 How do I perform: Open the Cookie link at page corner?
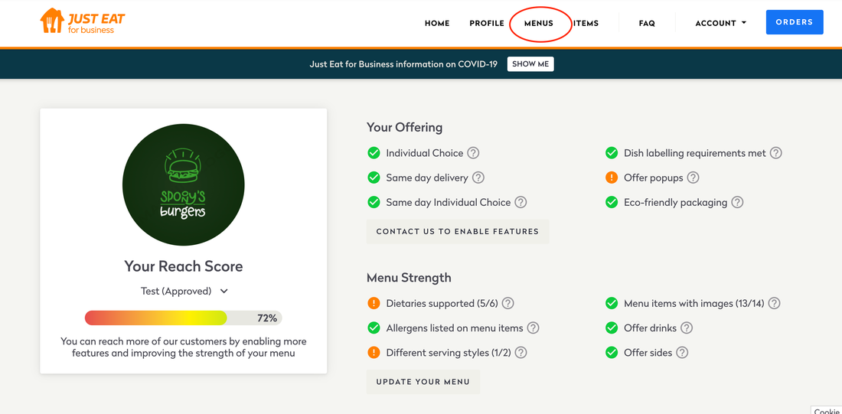point(826,411)
